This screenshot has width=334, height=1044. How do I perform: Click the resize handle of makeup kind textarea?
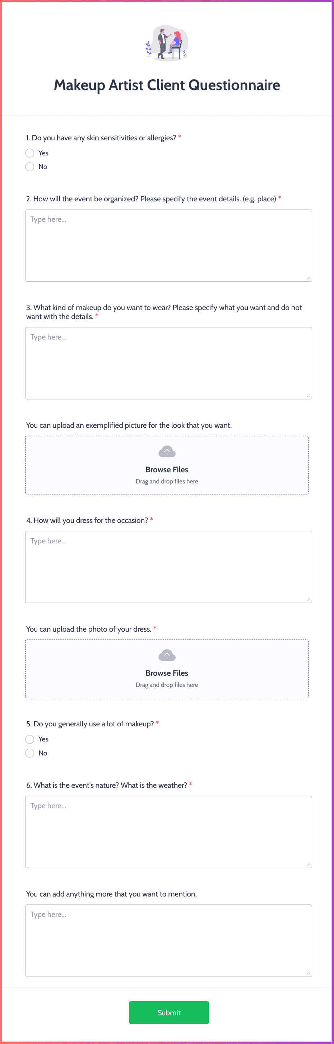click(x=308, y=395)
